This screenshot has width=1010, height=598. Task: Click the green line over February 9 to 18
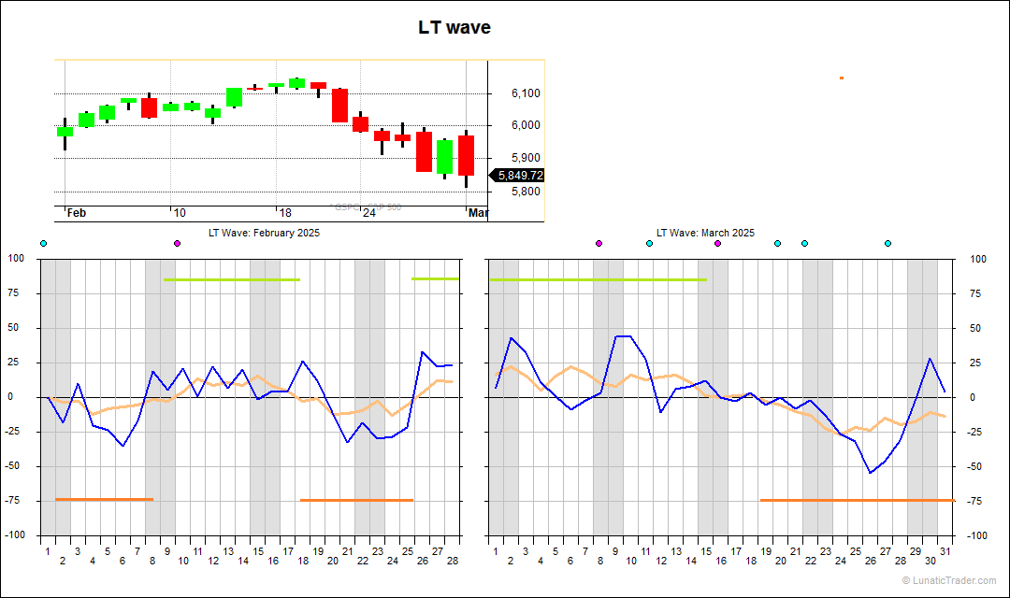(232, 279)
